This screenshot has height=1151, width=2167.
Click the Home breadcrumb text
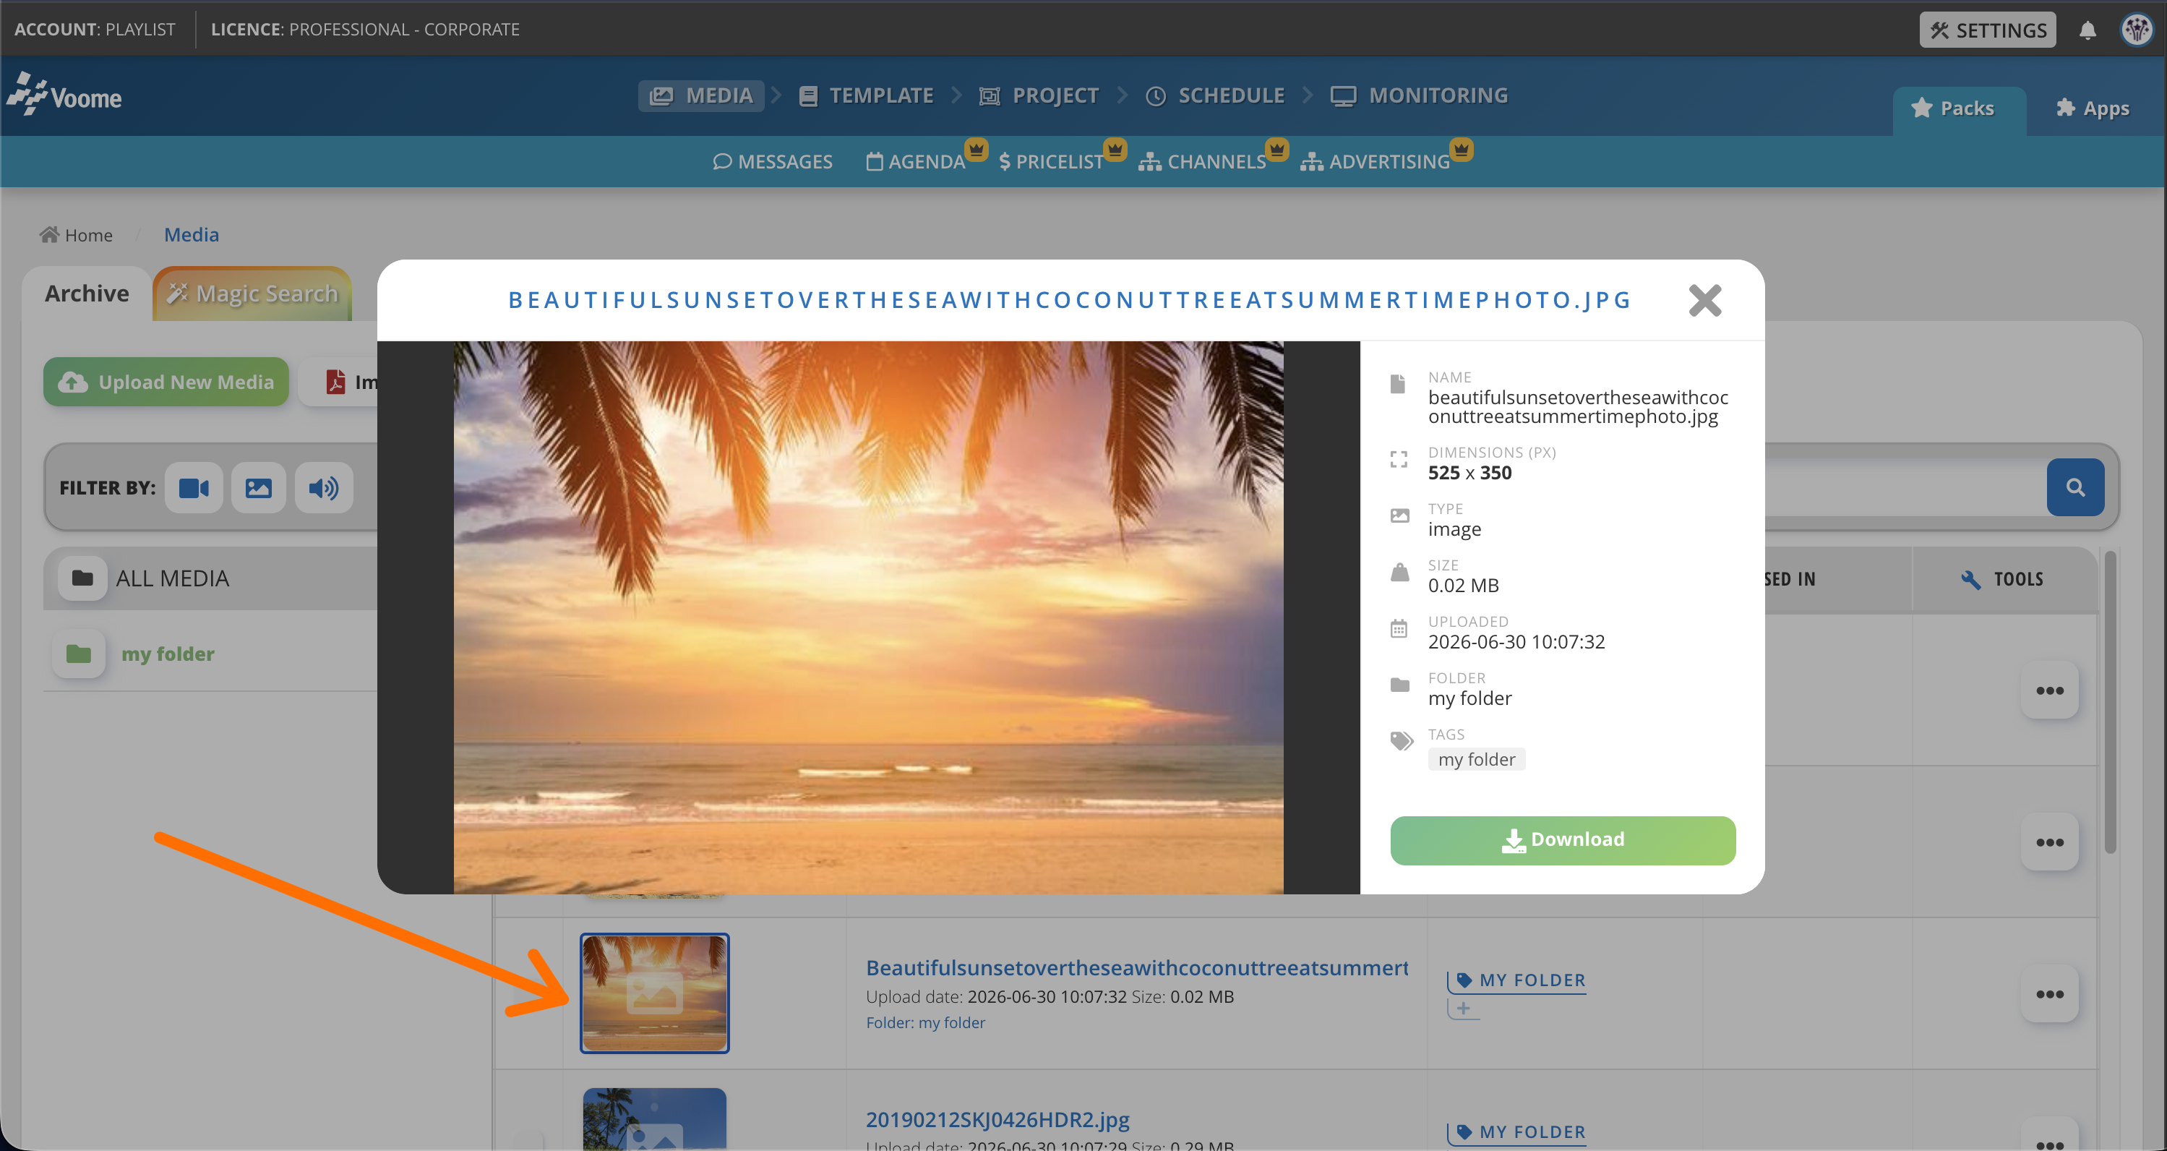[x=88, y=235]
